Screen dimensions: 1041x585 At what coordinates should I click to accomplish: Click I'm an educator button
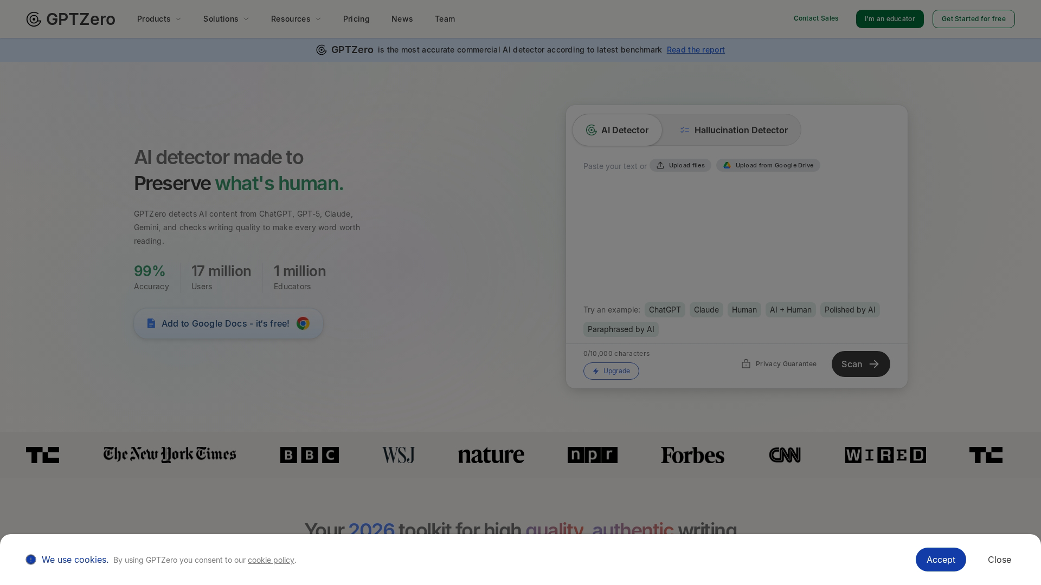click(x=890, y=19)
